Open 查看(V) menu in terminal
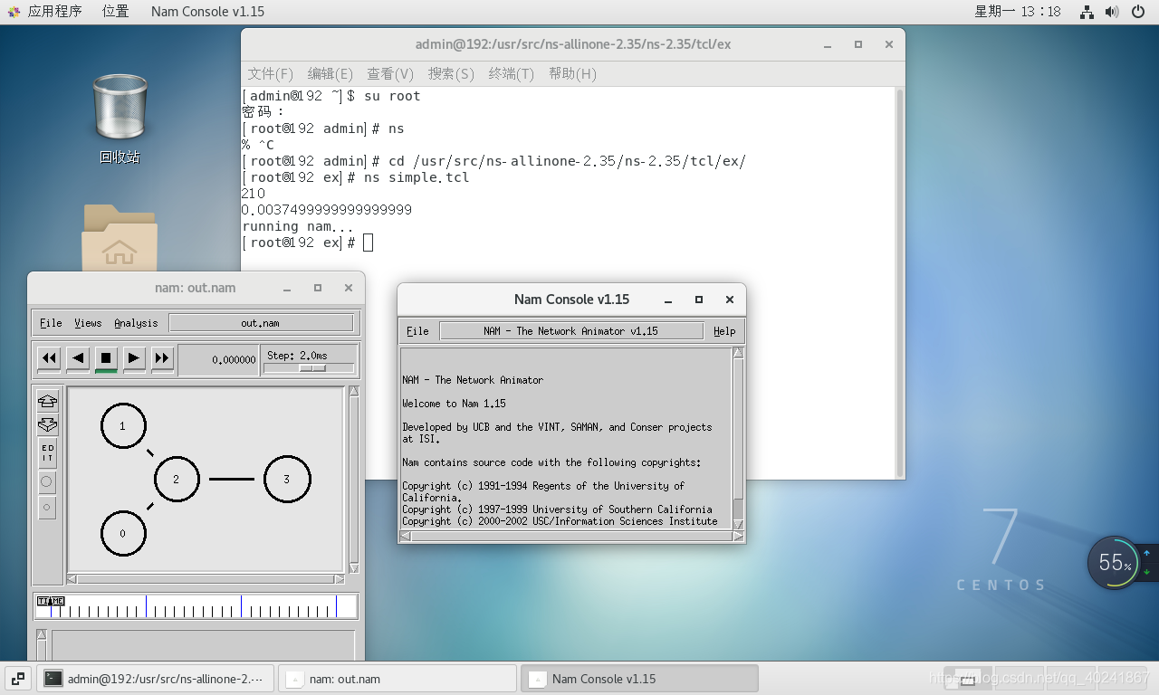 tap(389, 73)
